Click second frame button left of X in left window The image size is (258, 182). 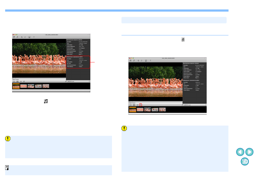[x=17, y=82]
